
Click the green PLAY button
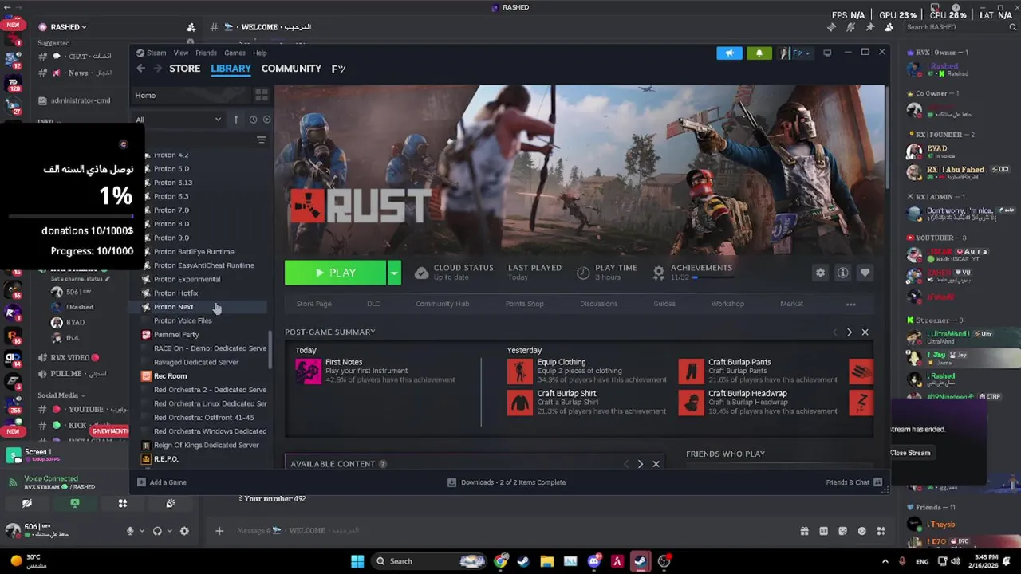pos(336,273)
